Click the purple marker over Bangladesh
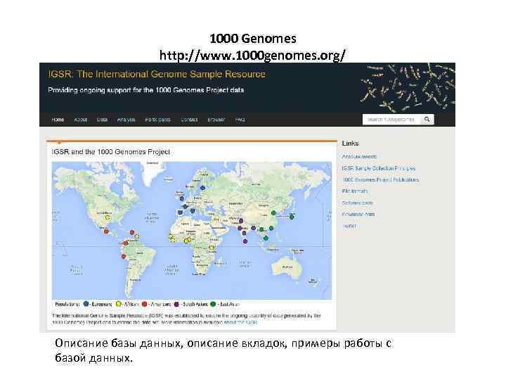 (254, 228)
